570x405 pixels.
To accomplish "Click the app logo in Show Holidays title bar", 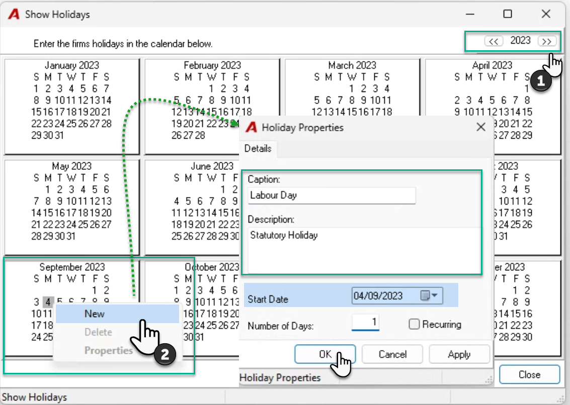I will [x=14, y=15].
